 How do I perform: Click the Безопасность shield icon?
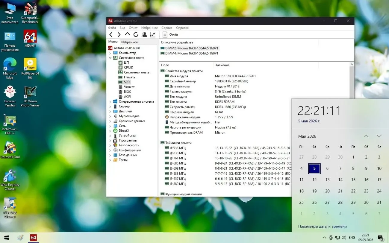pyautogui.click(x=115, y=145)
